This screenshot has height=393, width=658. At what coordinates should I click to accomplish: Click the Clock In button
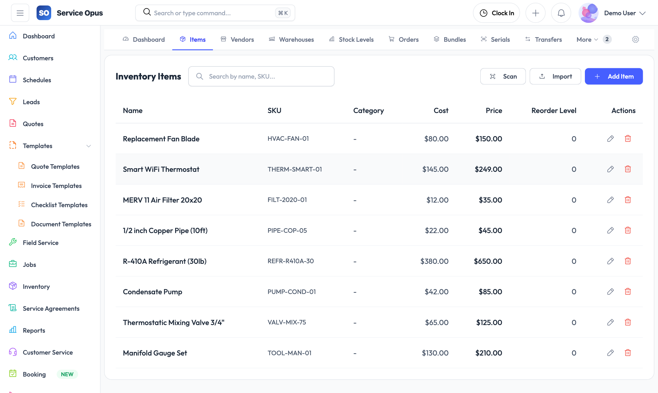pos(496,13)
